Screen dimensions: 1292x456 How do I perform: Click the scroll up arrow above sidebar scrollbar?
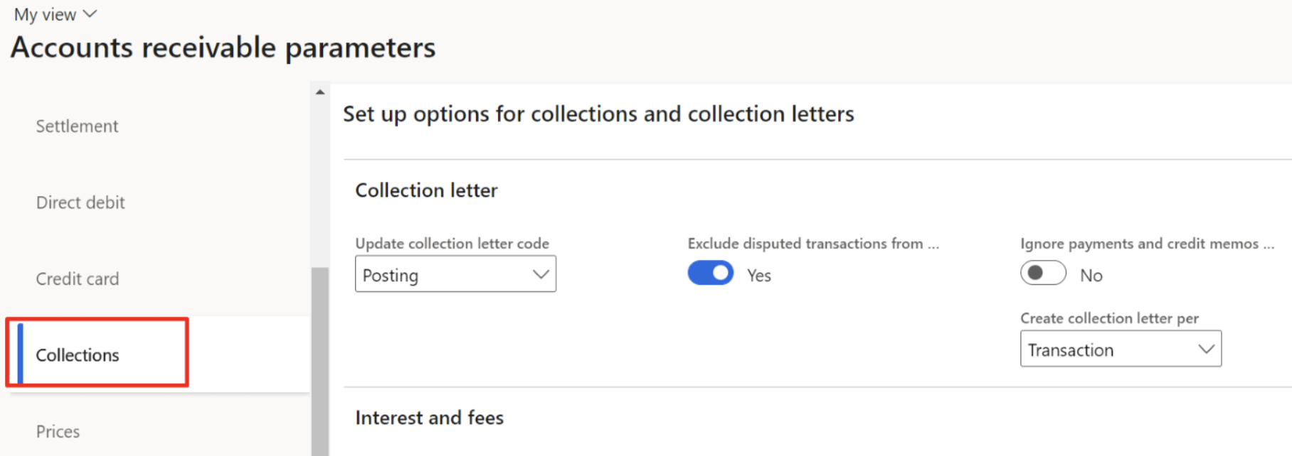coord(320,92)
